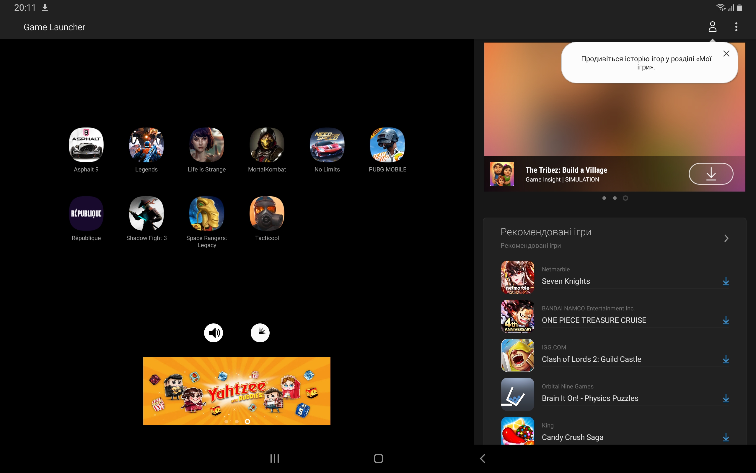Download The Tribez: Build a Village
The width and height of the screenshot is (756, 473).
pos(711,174)
